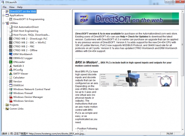Click the Applications folder icon
Viewport: 185px width, 136px height.
(7, 15)
